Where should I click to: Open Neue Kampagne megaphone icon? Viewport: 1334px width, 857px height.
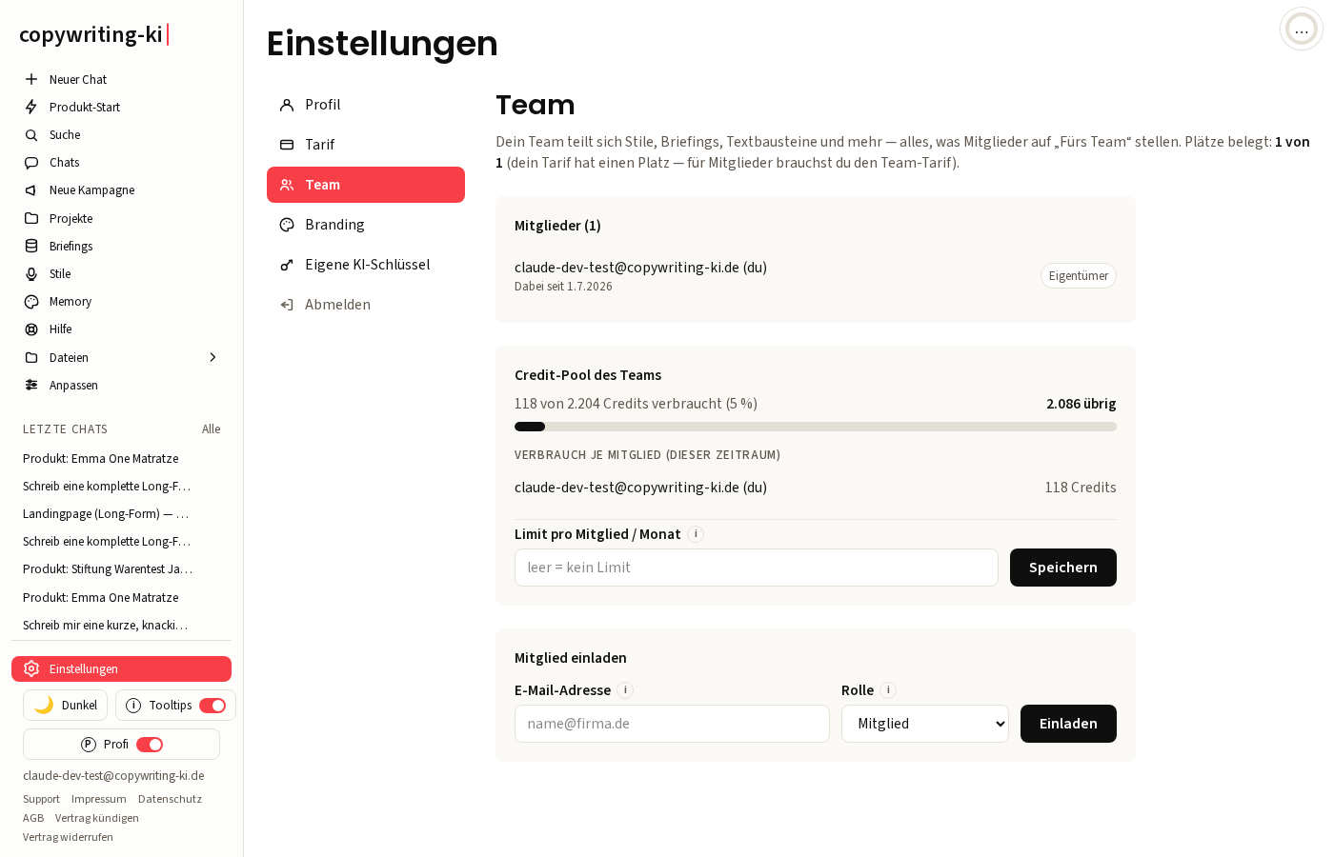point(31,190)
